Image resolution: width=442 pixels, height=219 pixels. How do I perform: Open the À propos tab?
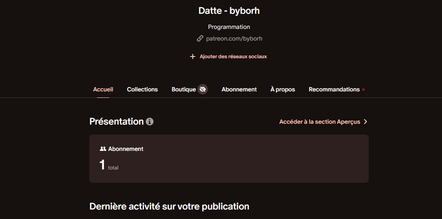282,89
